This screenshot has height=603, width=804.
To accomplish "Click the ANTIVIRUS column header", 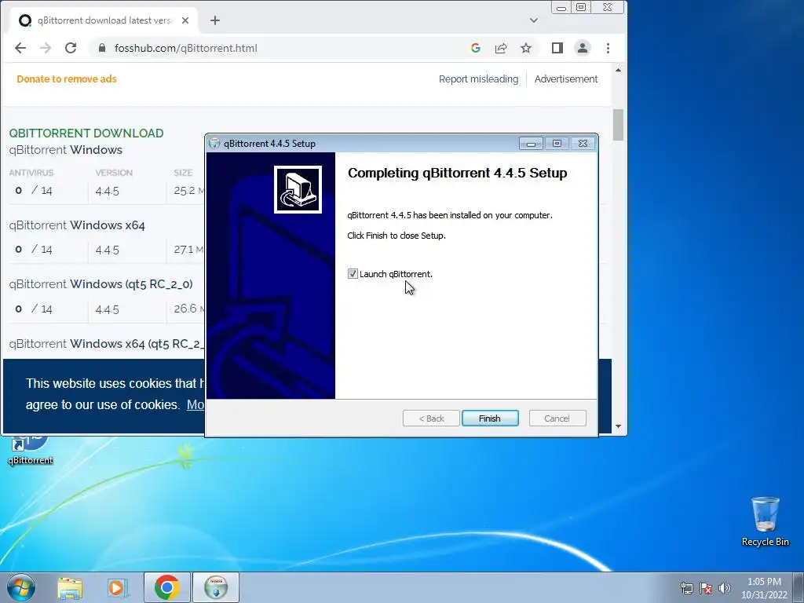I will pos(31,173).
